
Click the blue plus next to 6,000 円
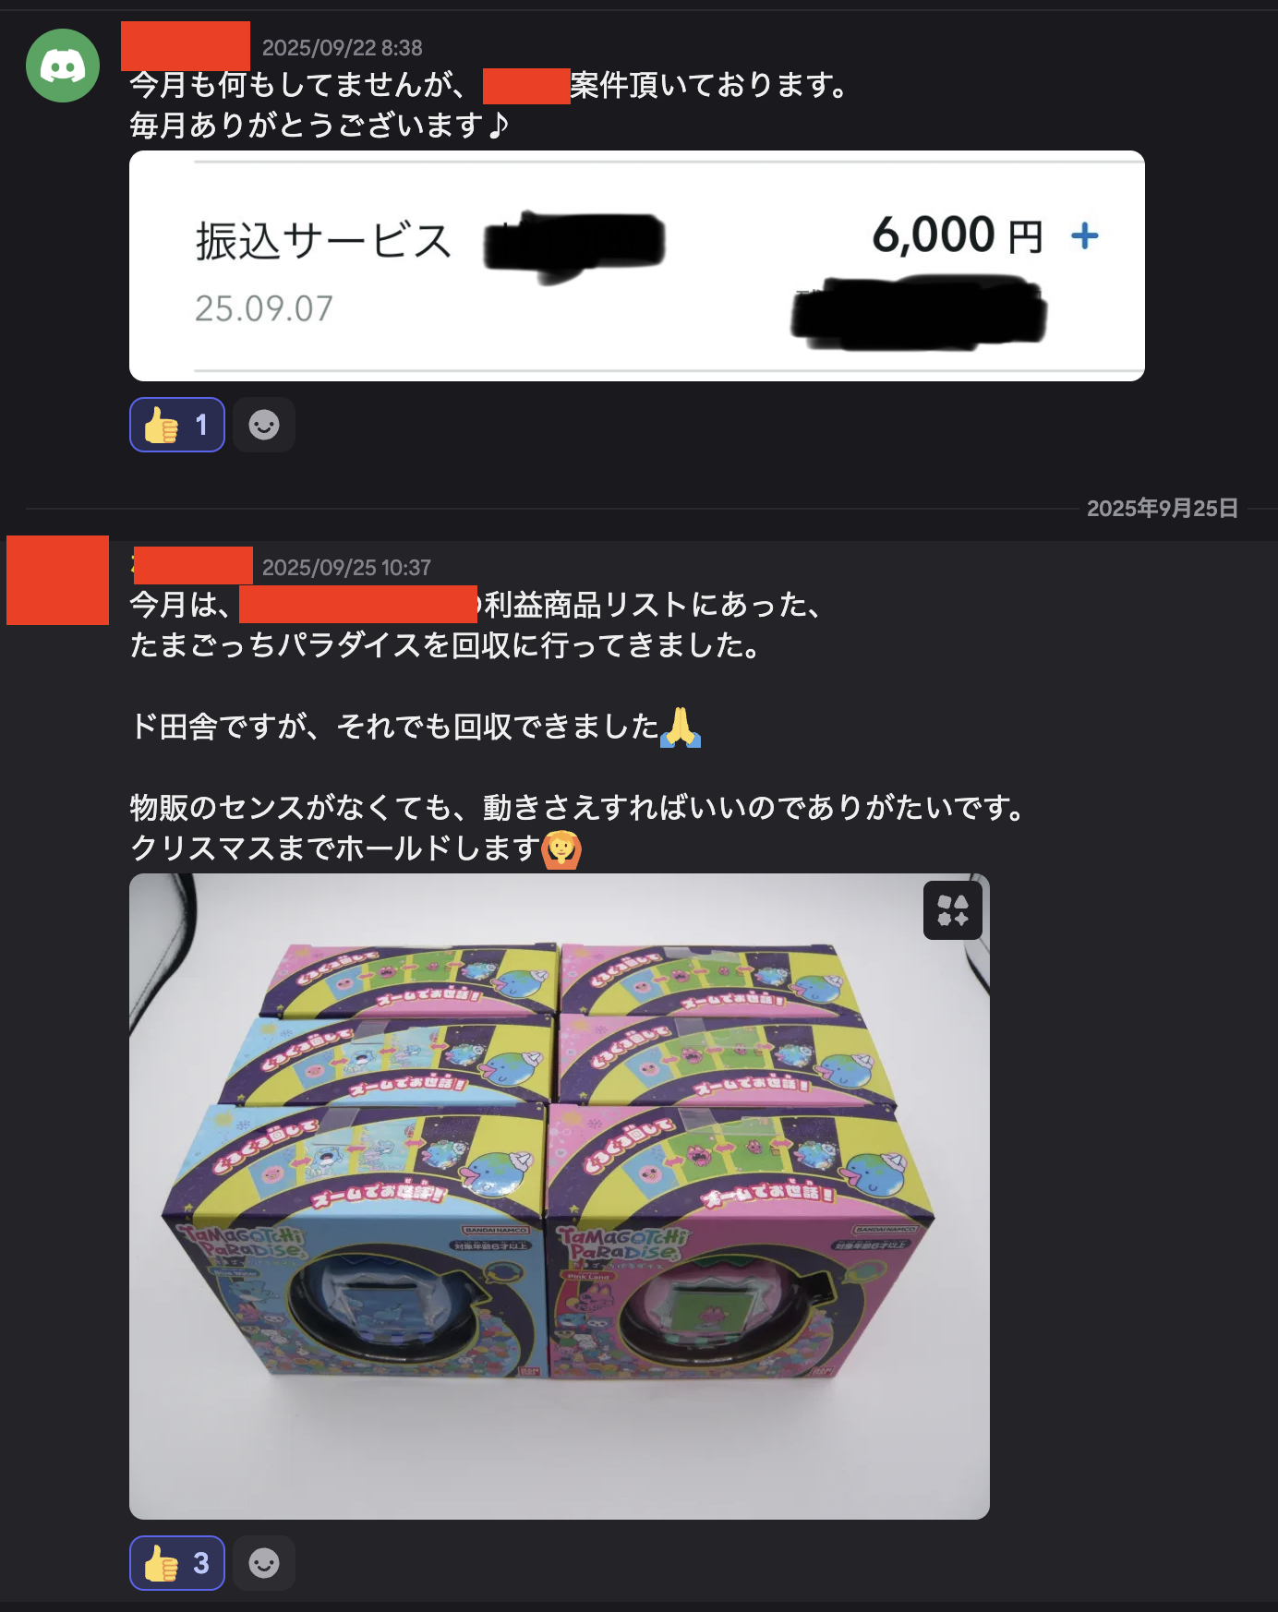click(x=1085, y=236)
